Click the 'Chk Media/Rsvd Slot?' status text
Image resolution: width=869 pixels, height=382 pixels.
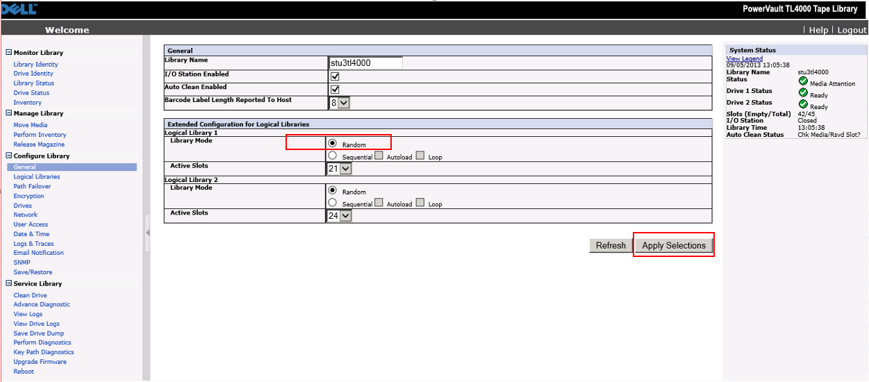[x=829, y=135]
